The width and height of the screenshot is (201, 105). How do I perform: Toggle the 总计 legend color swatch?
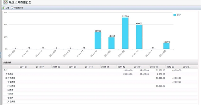point(175,15)
